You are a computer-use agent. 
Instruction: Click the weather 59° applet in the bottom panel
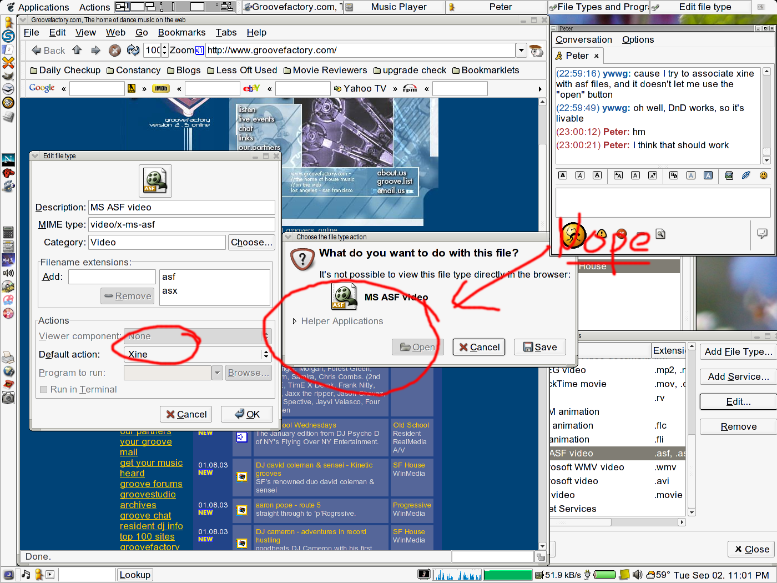[659, 575]
